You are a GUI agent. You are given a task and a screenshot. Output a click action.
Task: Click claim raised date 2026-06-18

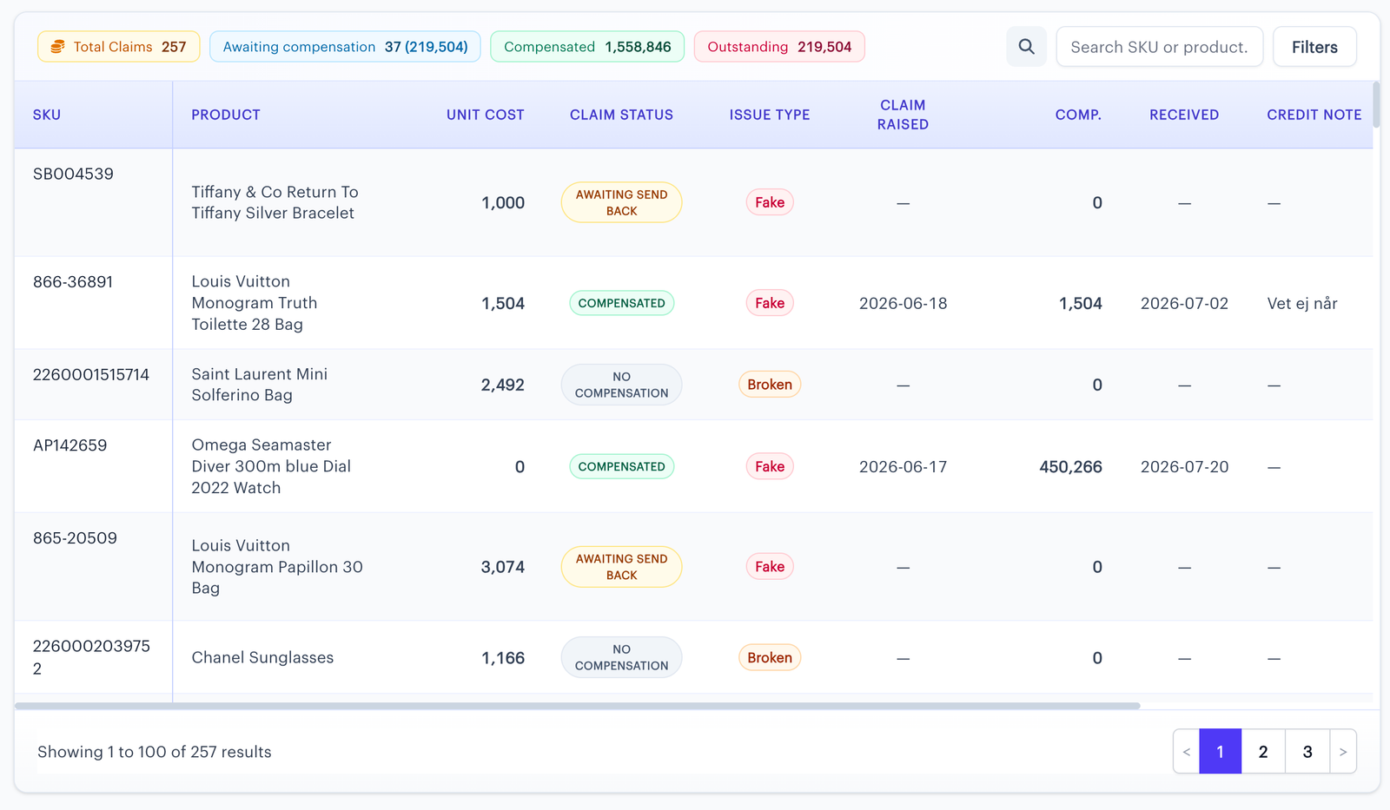coord(903,304)
